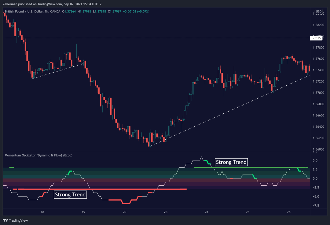Click the 1.37000 price scale label

click(318, 93)
